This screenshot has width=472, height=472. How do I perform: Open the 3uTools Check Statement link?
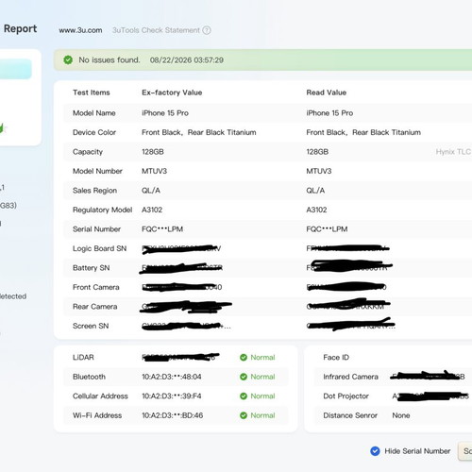(x=156, y=30)
